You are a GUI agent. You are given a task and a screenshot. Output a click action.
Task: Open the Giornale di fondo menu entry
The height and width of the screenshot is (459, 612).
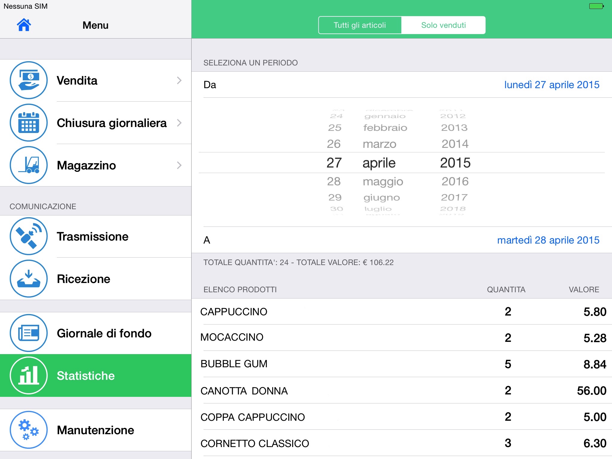(x=96, y=333)
